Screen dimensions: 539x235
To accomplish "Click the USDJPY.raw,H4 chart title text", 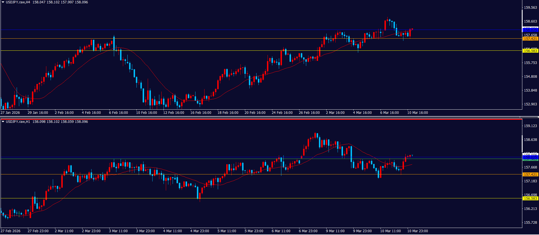I will coord(18,2).
